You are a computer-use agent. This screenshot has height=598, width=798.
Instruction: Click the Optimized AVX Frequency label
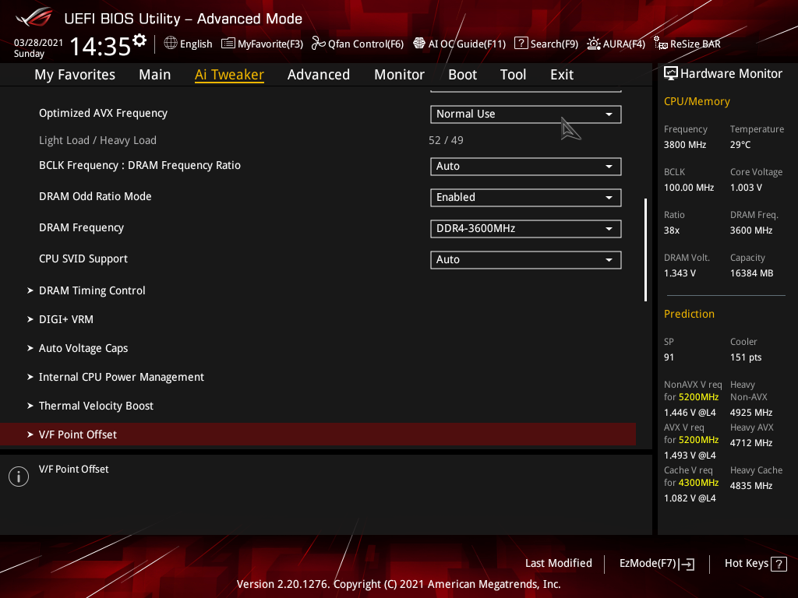tap(104, 114)
